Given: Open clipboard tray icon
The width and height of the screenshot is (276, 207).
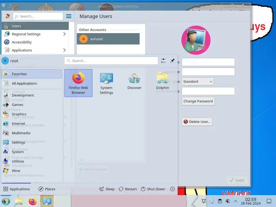Looking at the screenshot, I should 220,201.
